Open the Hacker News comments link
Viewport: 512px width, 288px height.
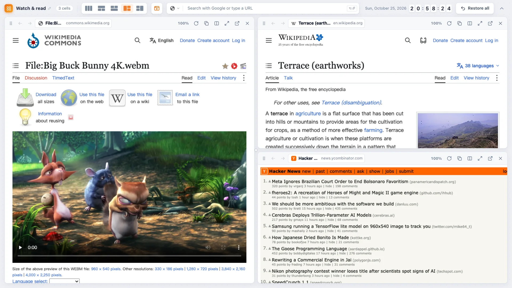[341, 171]
